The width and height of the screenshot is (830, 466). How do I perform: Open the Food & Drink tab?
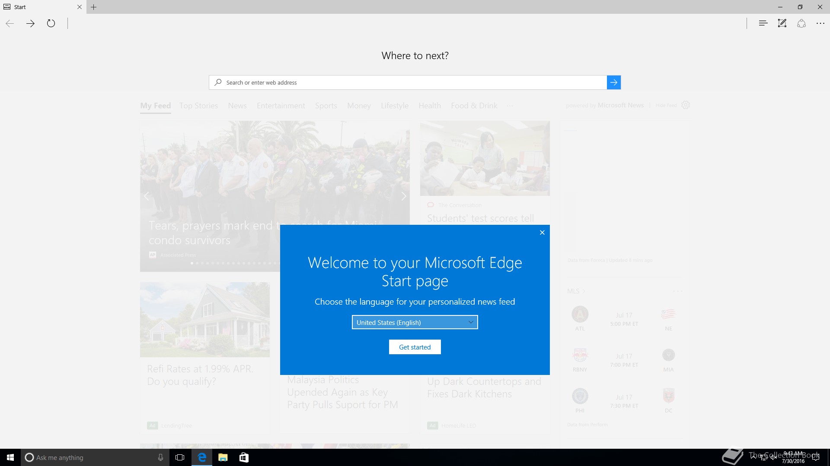point(474,106)
